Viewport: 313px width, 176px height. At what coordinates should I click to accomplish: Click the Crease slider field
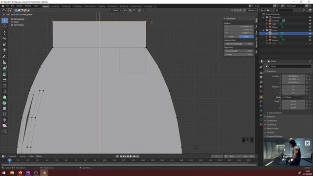coord(239,54)
